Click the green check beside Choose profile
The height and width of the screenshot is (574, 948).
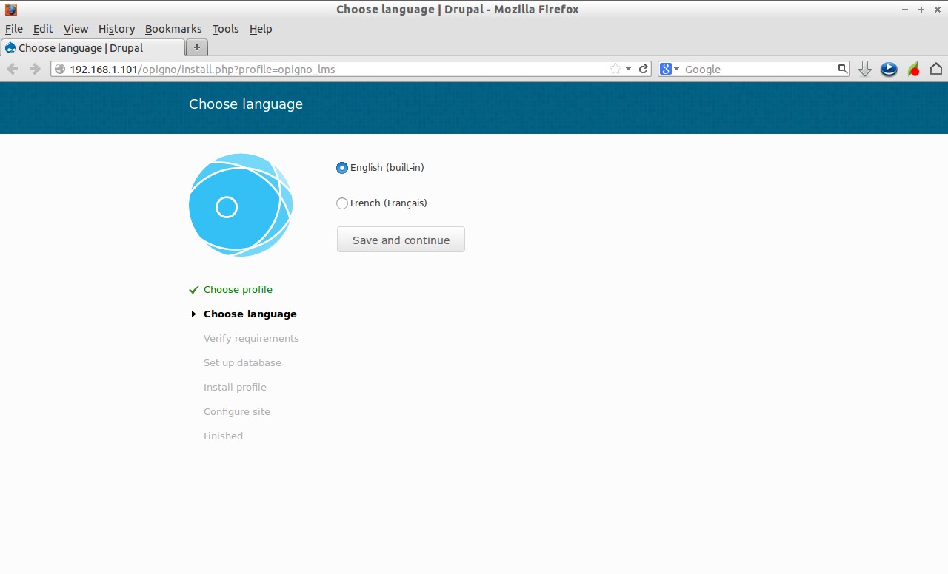click(x=194, y=289)
